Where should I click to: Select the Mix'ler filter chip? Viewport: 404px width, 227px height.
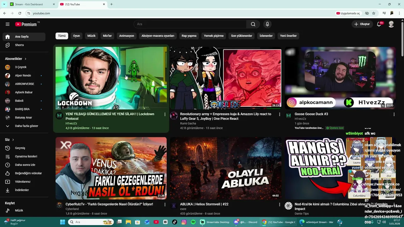[107, 36]
